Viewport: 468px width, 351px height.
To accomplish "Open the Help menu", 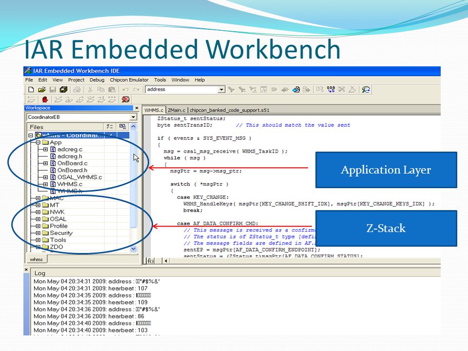I will click(x=200, y=80).
